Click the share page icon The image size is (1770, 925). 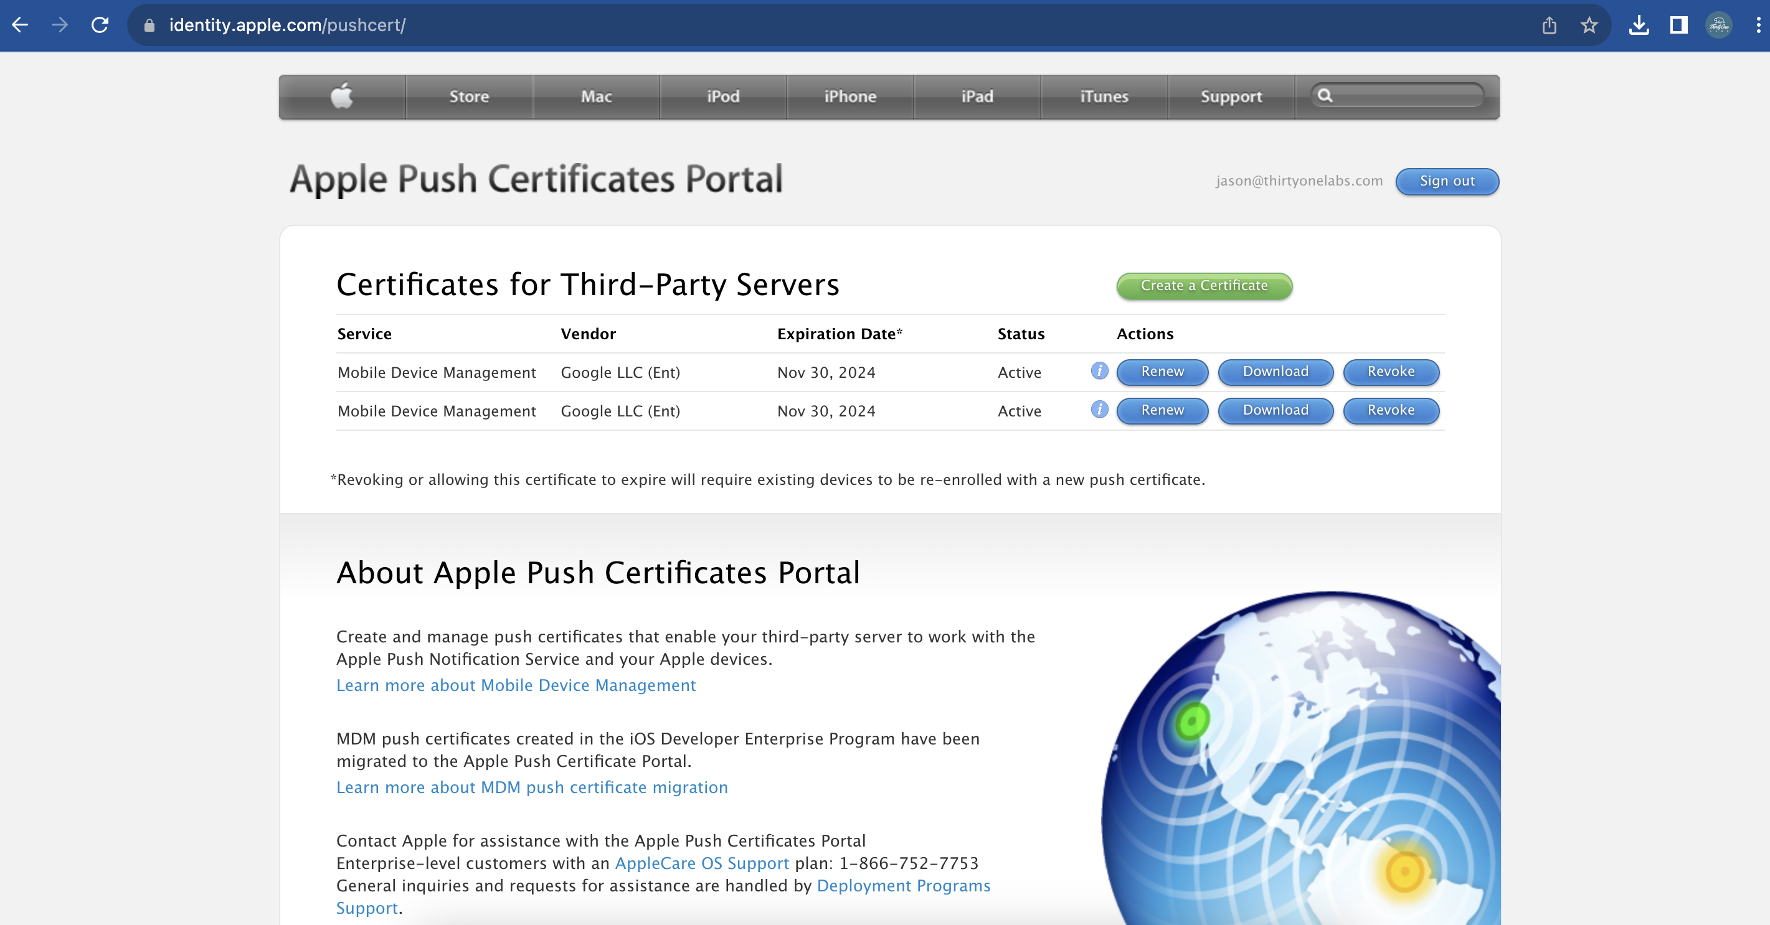(1549, 26)
